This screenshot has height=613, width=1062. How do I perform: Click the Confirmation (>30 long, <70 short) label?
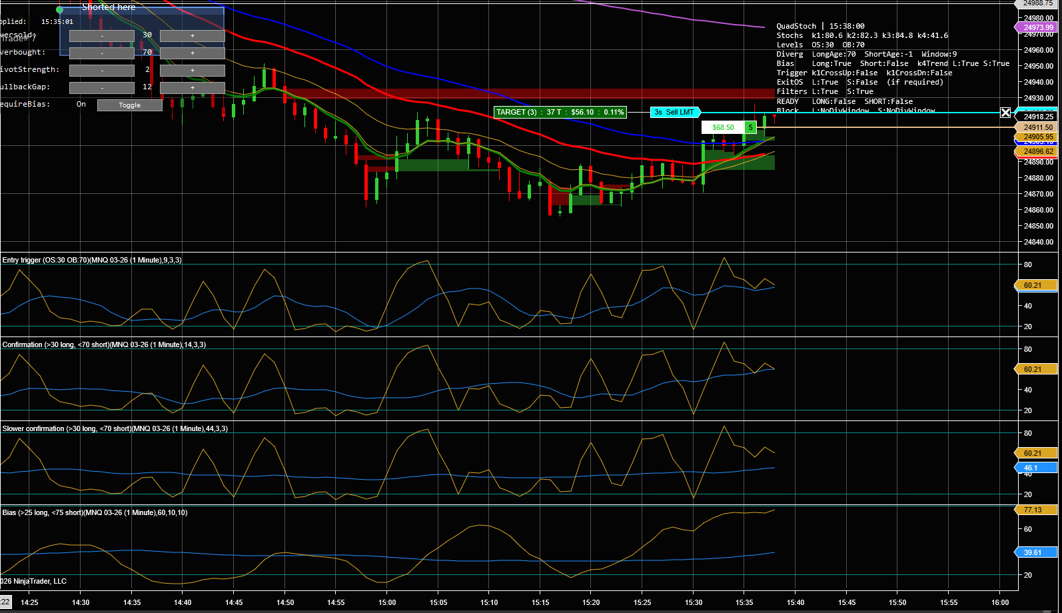point(104,344)
